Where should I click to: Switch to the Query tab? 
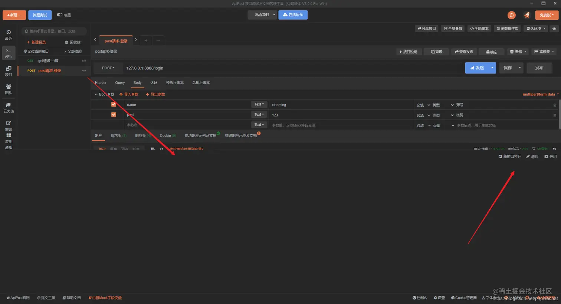tap(120, 83)
